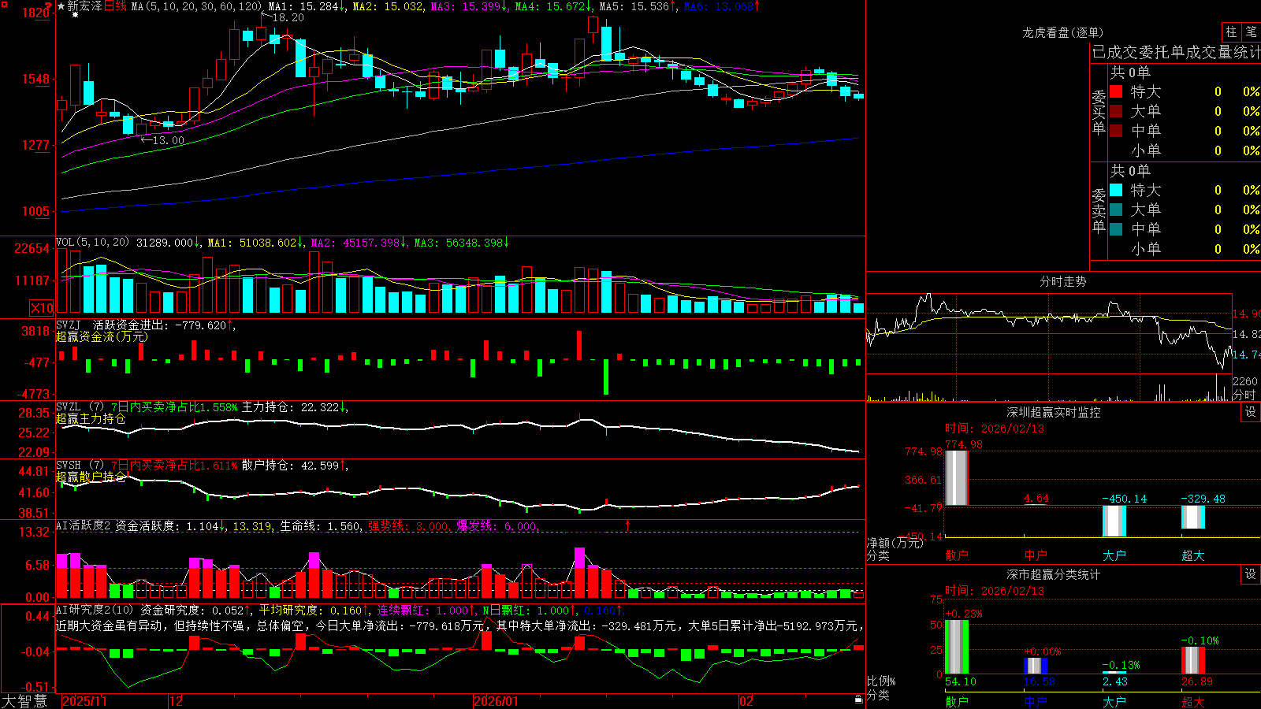The width and height of the screenshot is (1261, 709).
Task: Click the 爆发线: 6.000 label
Action: [498, 526]
